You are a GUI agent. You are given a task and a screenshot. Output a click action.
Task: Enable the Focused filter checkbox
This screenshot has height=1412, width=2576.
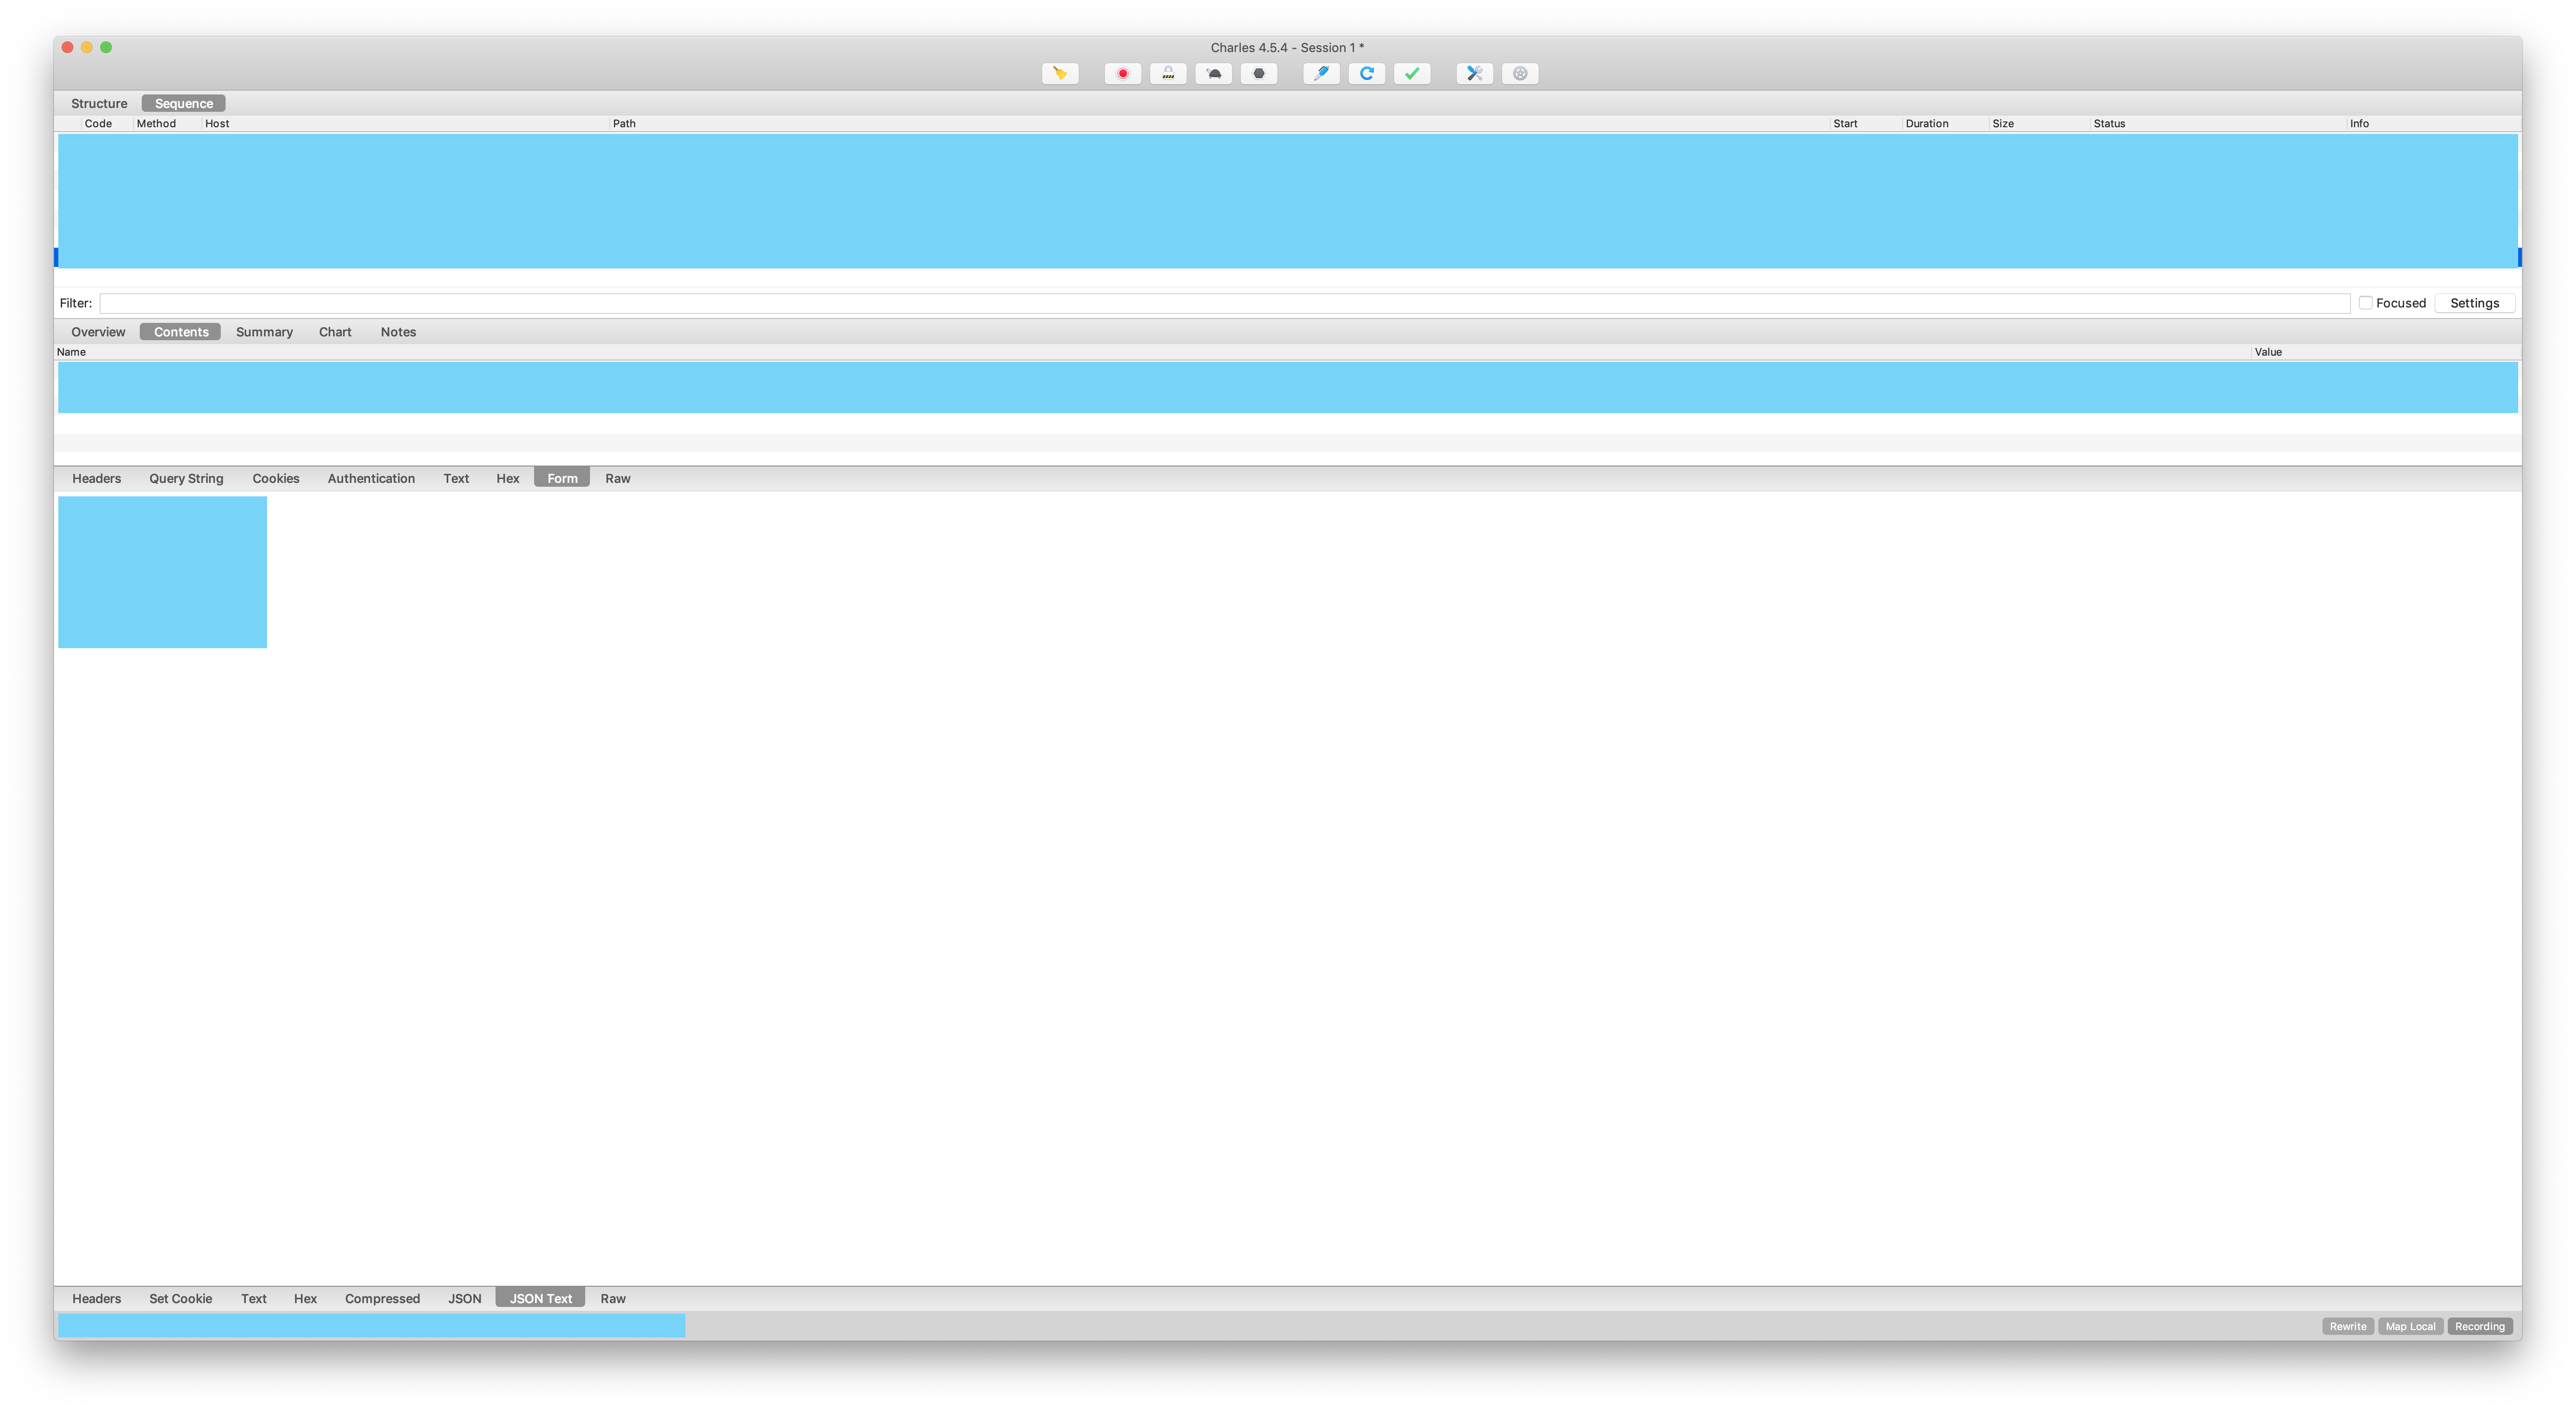(2366, 302)
